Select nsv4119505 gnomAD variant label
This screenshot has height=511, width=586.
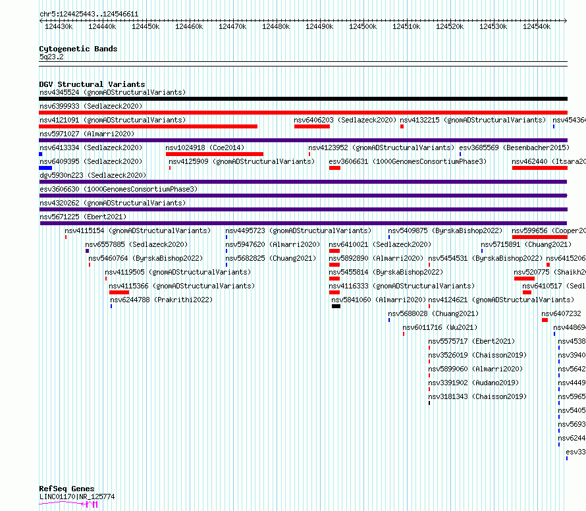(x=178, y=272)
